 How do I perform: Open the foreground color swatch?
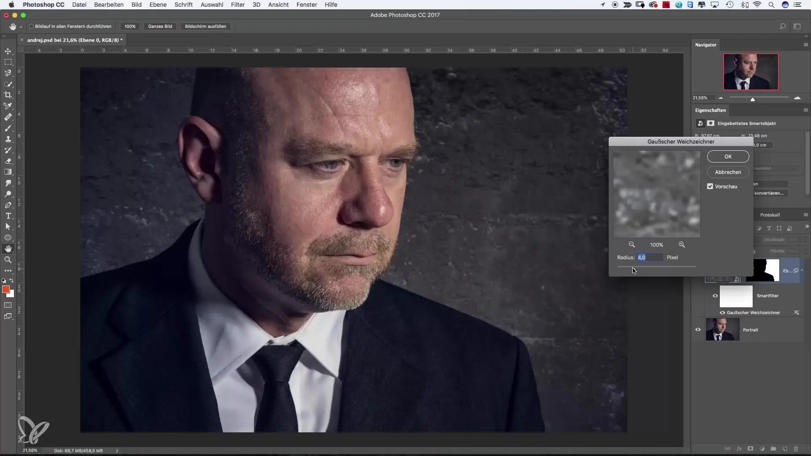(x=6, y=289)
